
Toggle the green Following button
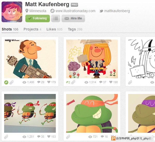click(x=37, y=19)
